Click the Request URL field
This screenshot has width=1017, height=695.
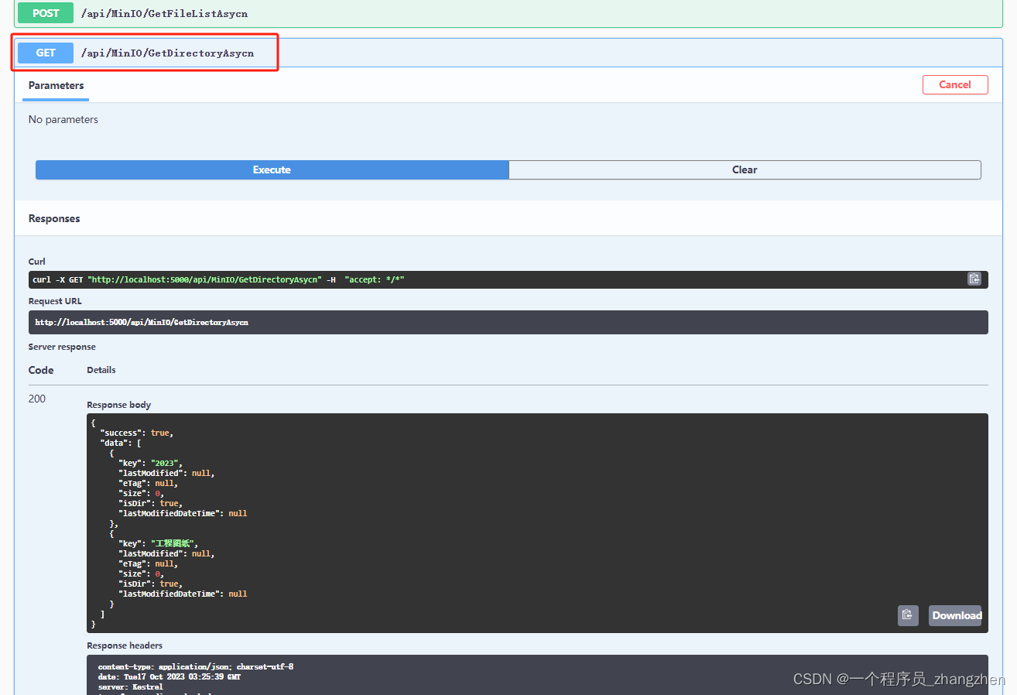click(x=508, y=322)
